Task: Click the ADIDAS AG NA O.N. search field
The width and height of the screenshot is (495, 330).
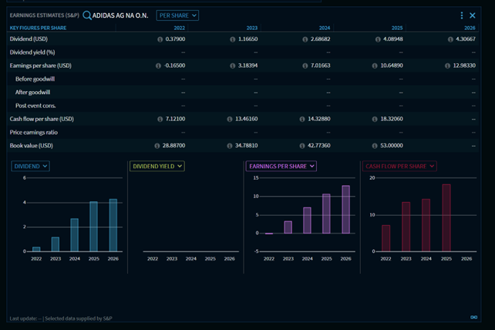Action: (120, 15)
